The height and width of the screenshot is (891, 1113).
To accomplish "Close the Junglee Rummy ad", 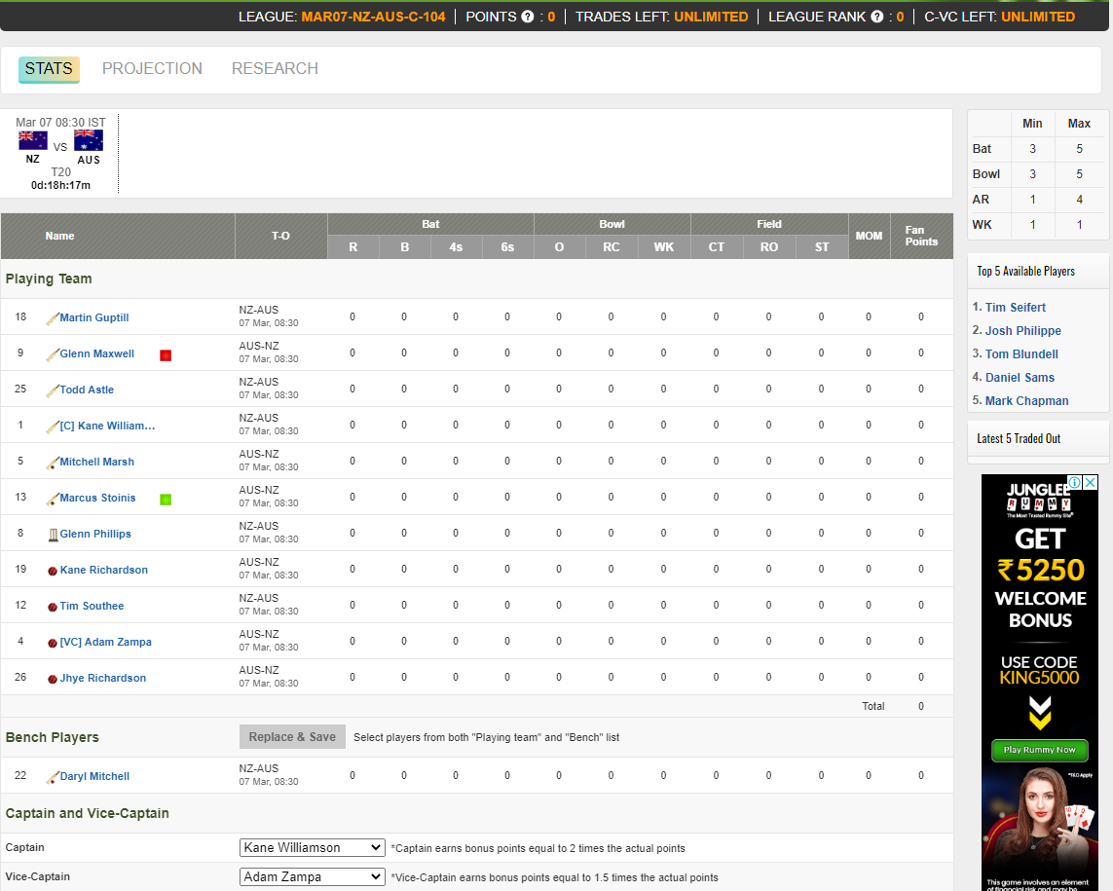I will tap(1091, 482).
